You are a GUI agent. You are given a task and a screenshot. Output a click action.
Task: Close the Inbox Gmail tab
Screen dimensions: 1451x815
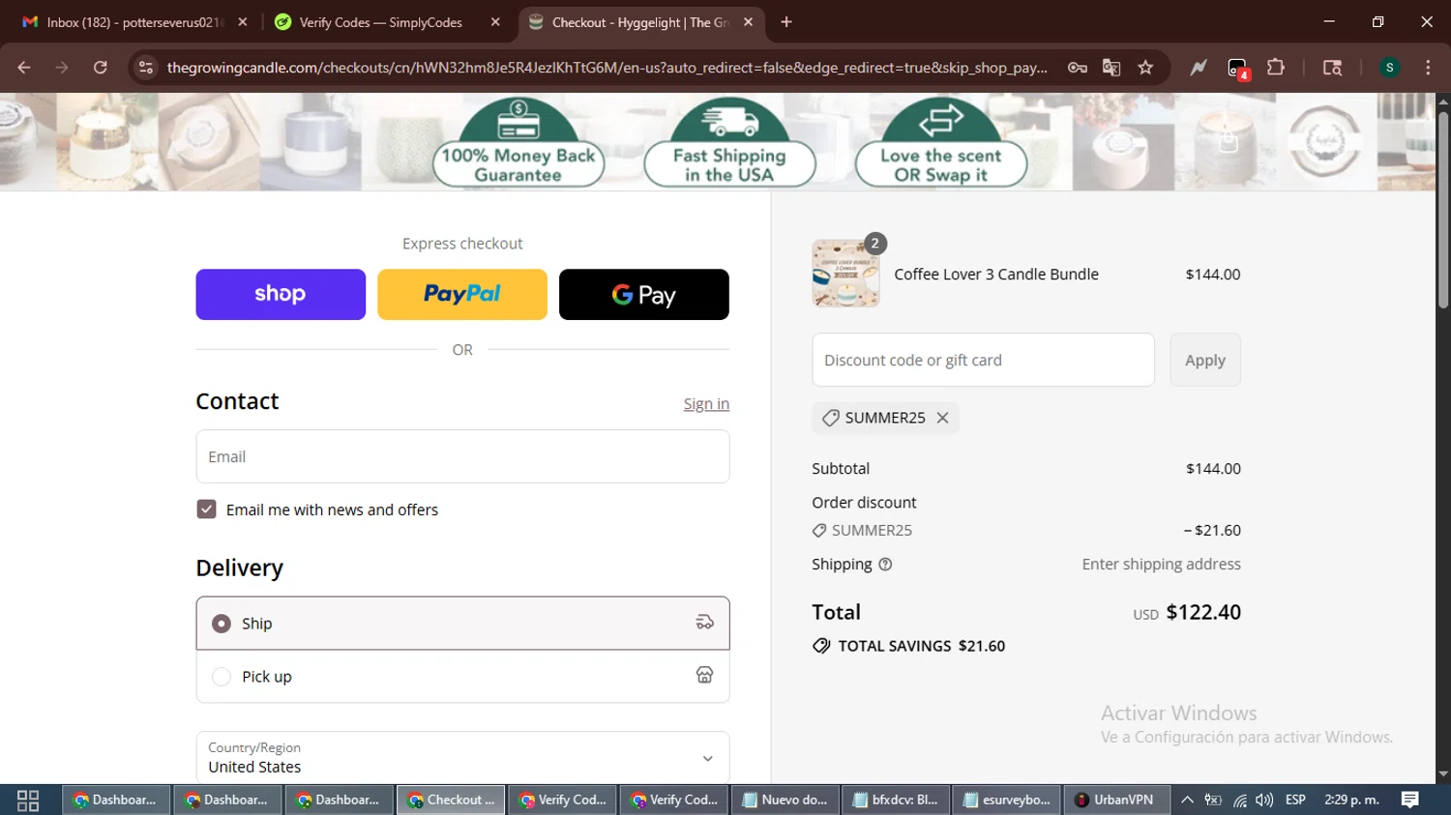pos(243,22)
